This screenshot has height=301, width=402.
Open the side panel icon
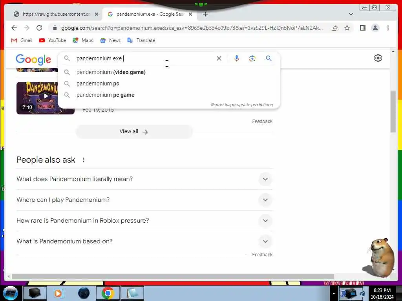362,28
